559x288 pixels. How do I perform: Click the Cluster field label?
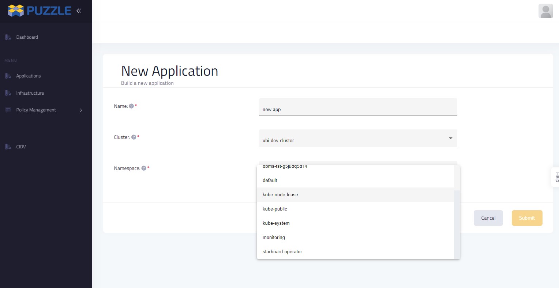coord(122,137)
